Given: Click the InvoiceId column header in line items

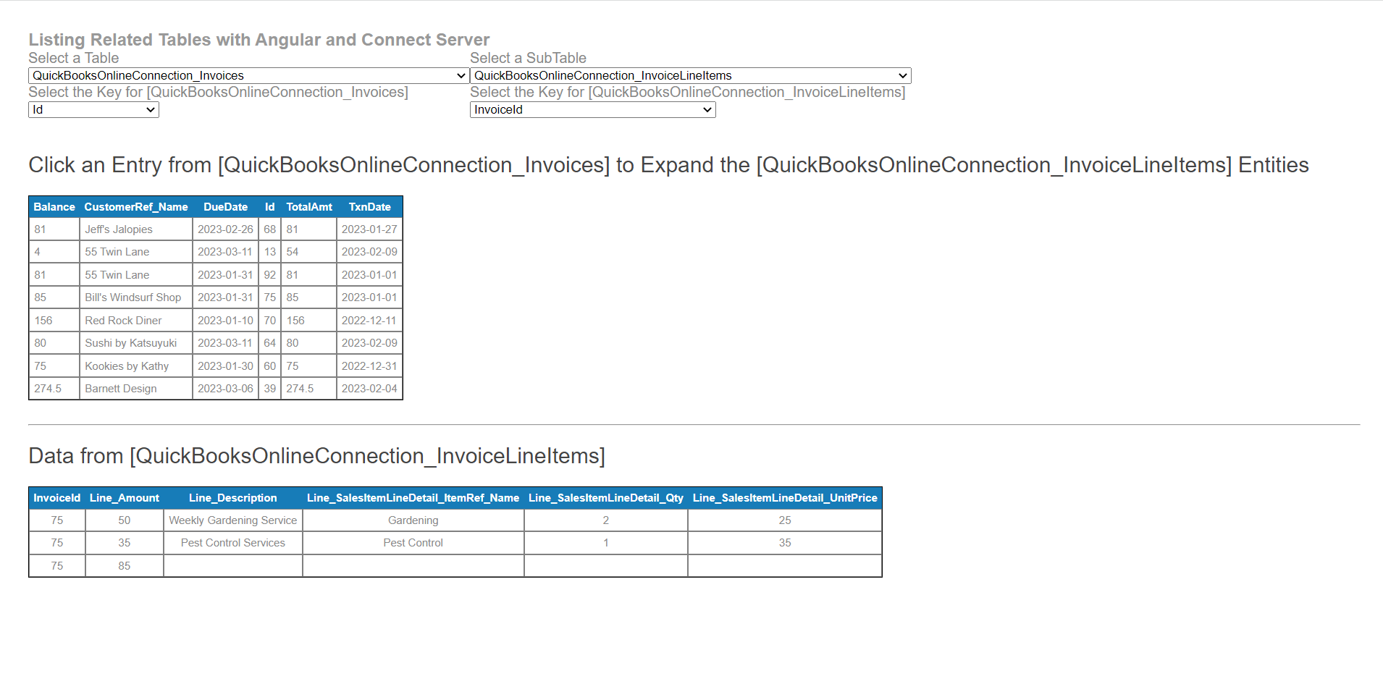Looking at the screenshot, I should click(56, 497).
